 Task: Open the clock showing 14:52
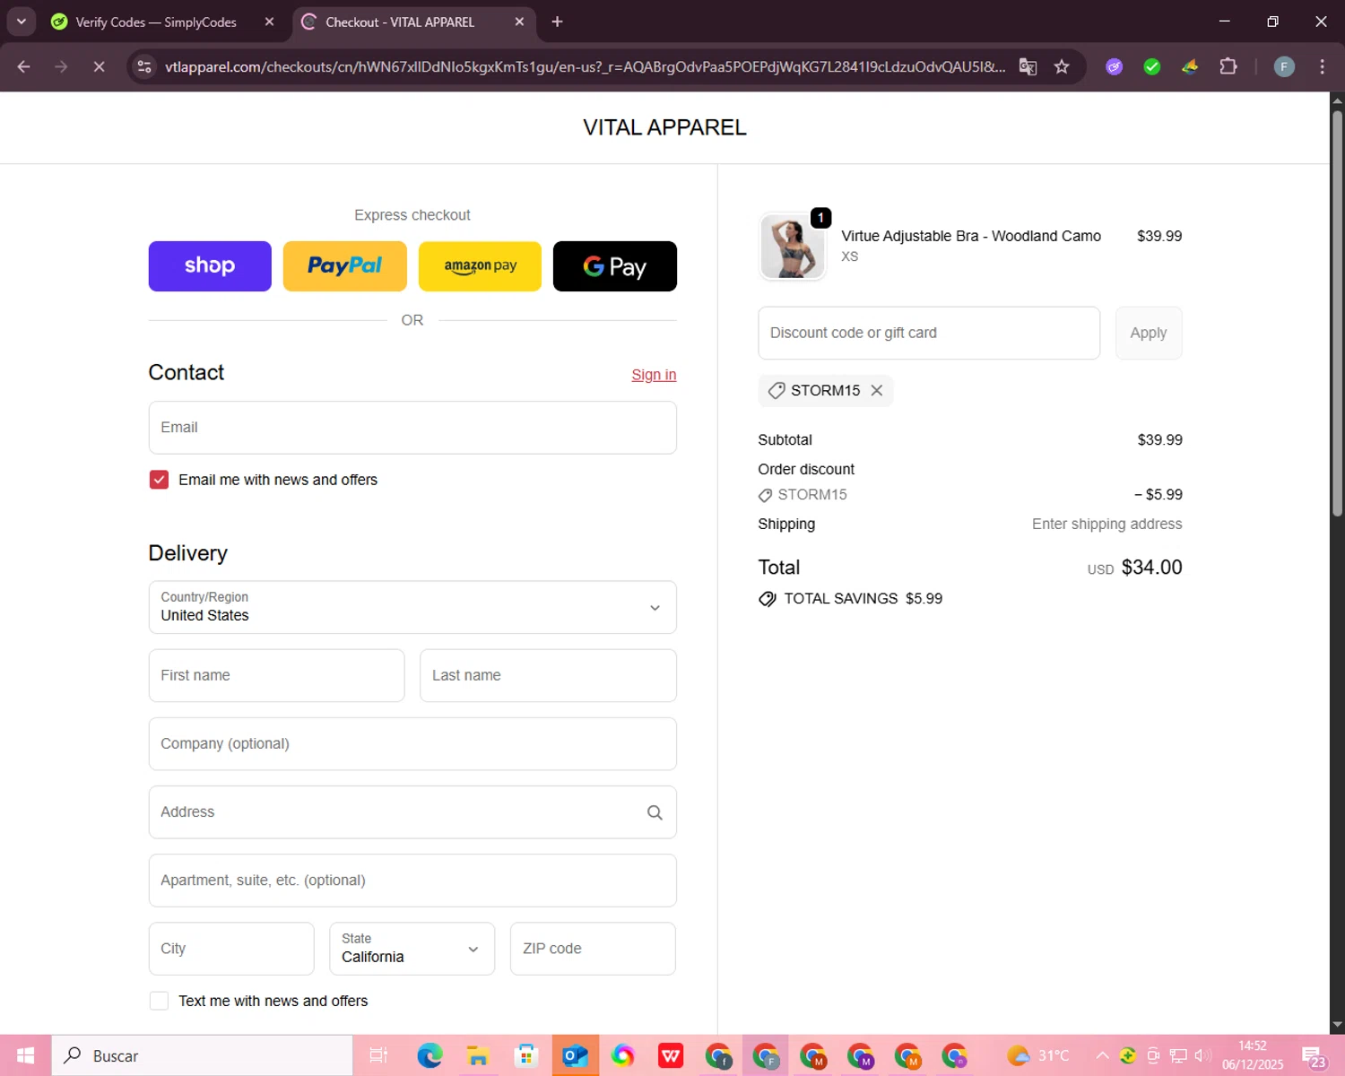1253,1055
